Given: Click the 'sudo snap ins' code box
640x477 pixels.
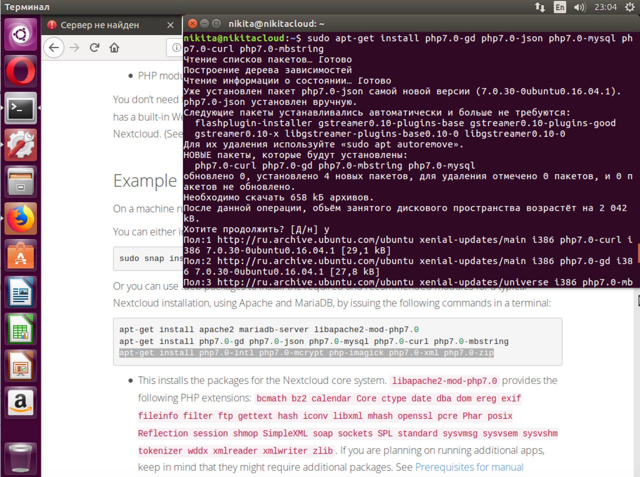Looking at the screenshot, I should coord(148,258).
